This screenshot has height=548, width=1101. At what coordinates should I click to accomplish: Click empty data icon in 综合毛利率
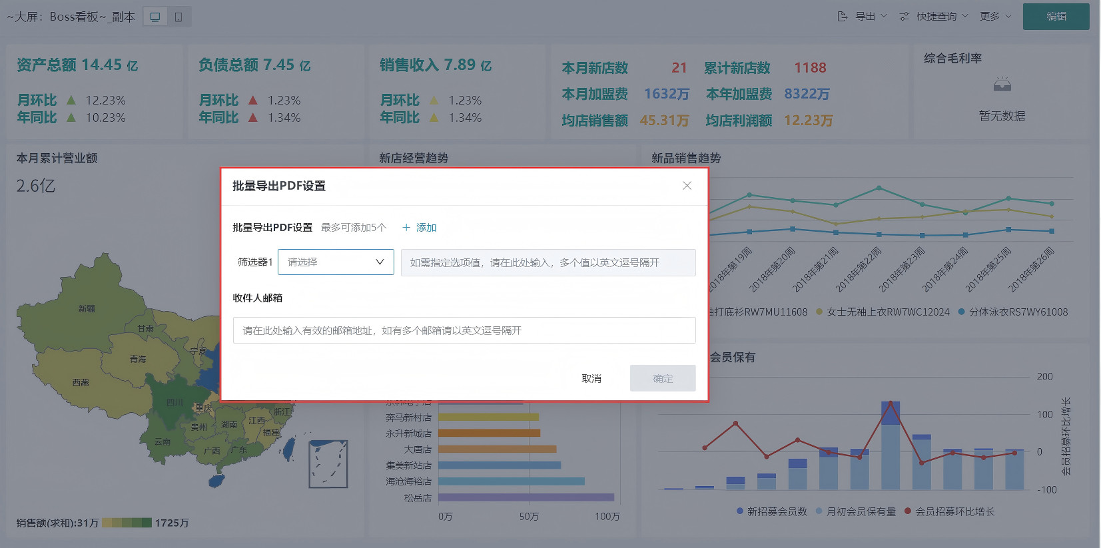point(1002,85)
